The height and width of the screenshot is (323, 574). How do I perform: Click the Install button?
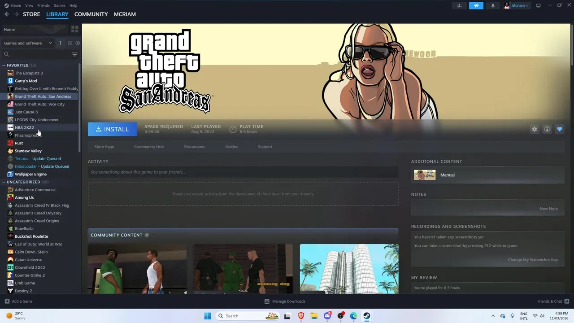pos(112,129)
